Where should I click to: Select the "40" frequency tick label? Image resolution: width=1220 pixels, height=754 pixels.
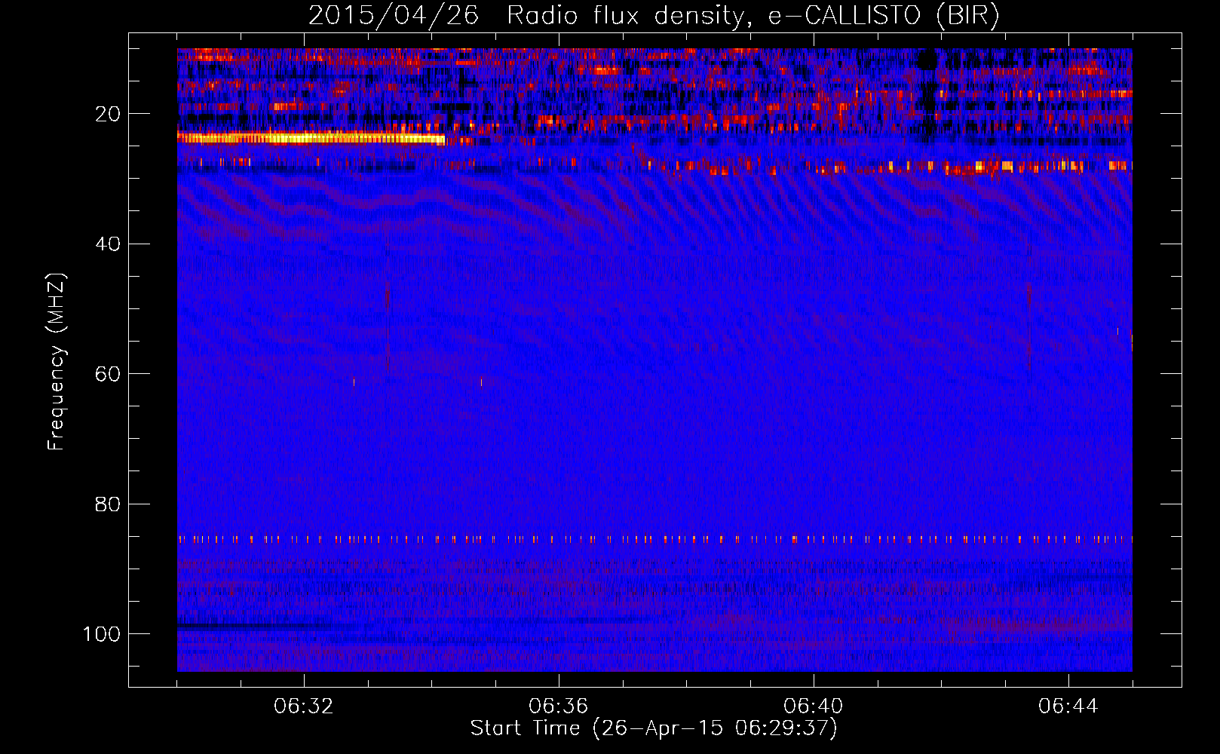pos(109,244)
